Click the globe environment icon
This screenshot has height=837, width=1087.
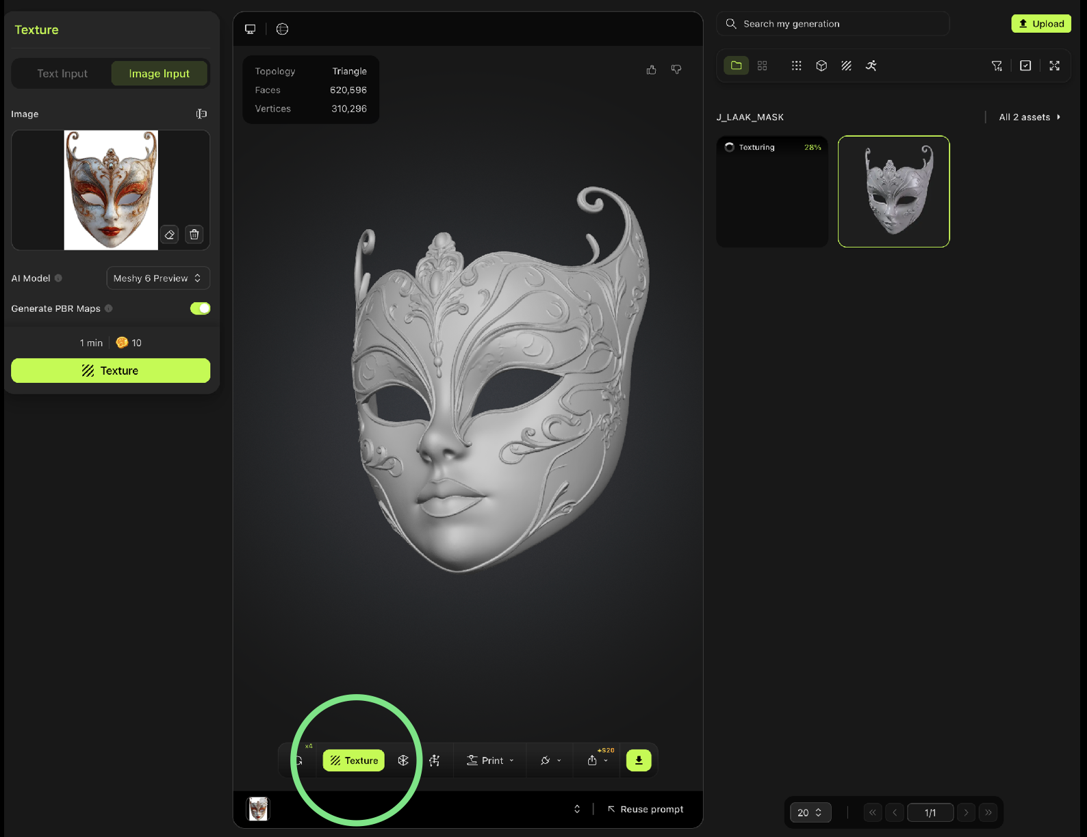pyautogui.click(x=282, y=29)
